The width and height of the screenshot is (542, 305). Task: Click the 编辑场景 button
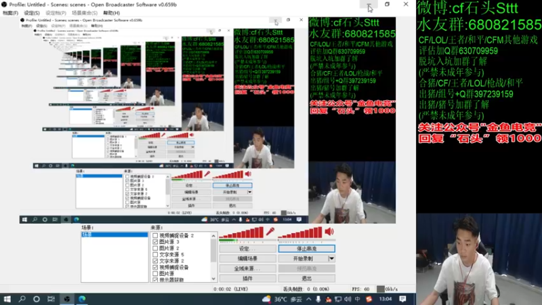tap(247, 258)
